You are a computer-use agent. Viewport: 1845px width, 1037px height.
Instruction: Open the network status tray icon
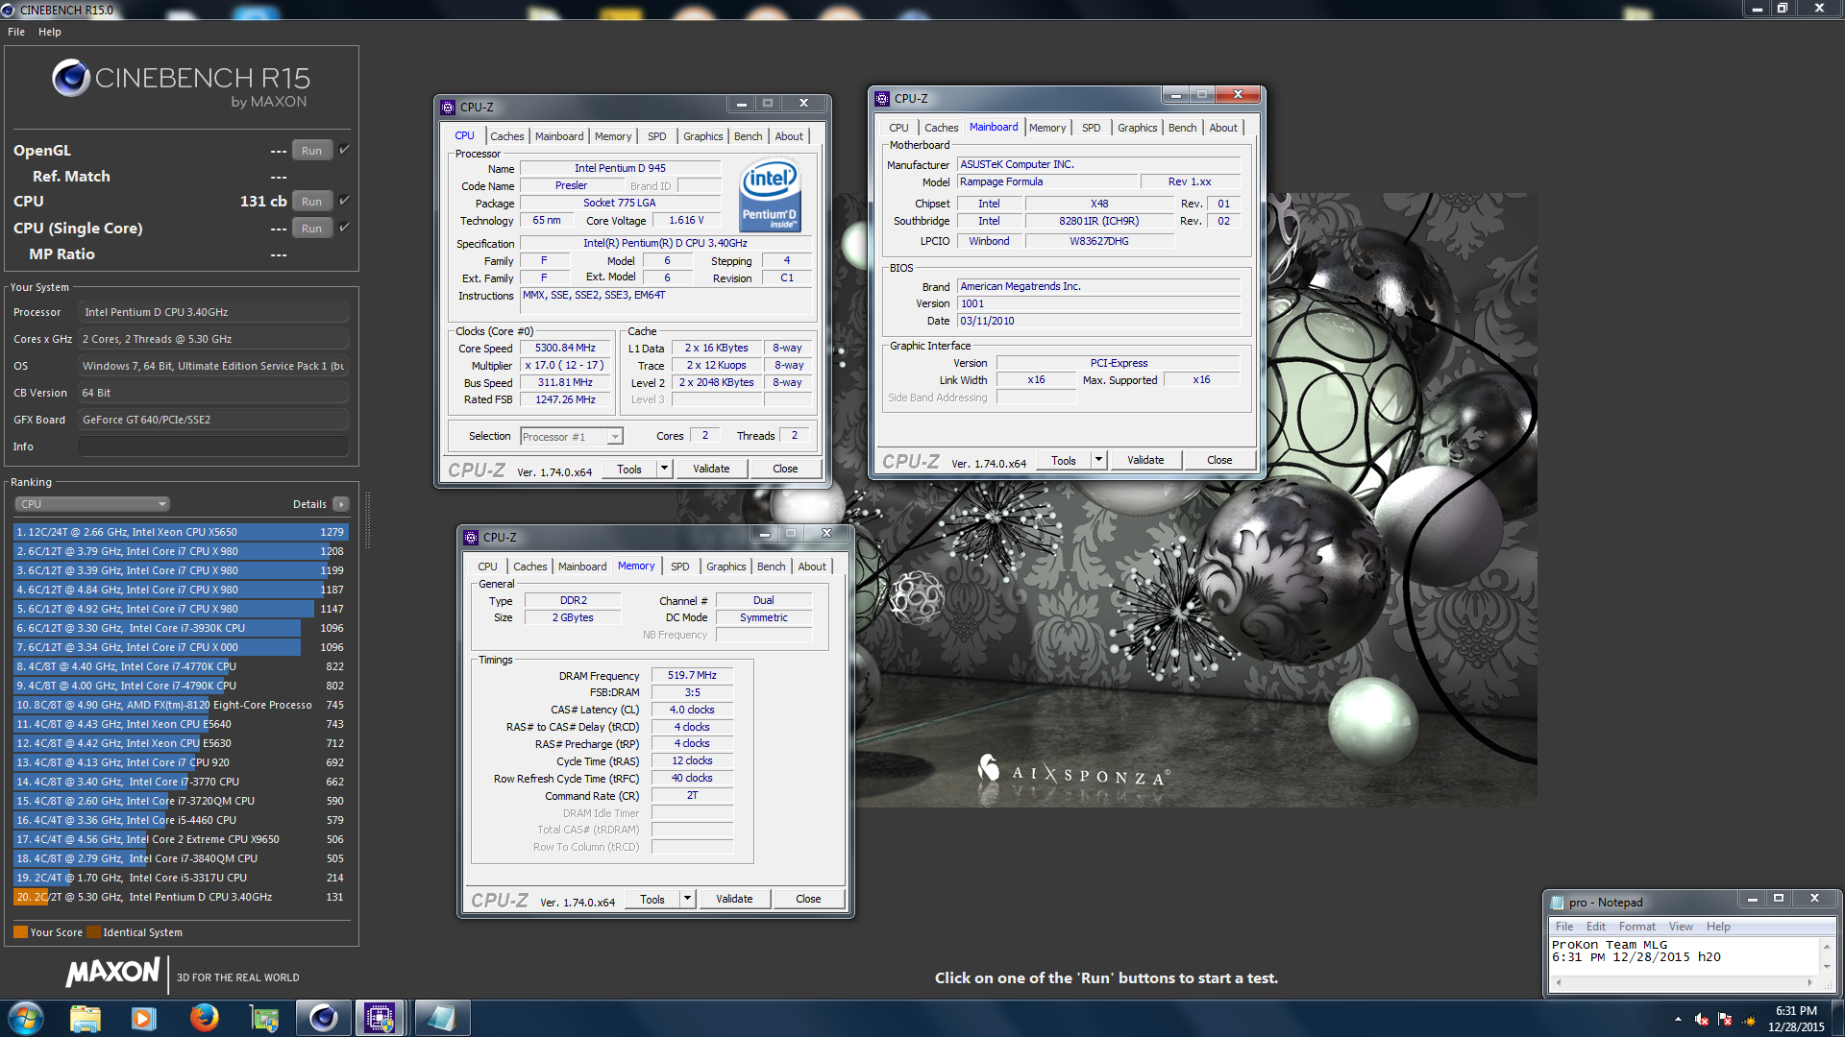tap(1749, 1019)
